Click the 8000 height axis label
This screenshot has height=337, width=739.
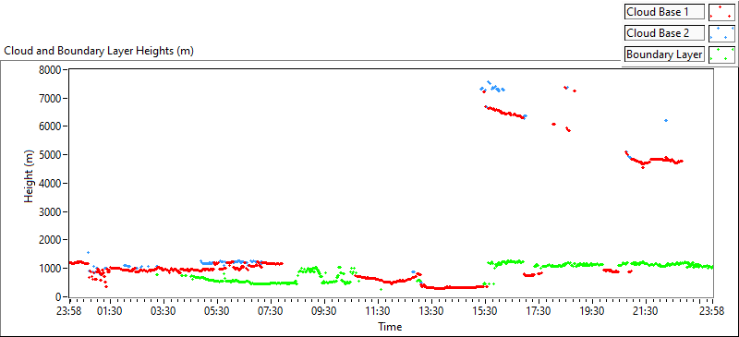(51, 70)
